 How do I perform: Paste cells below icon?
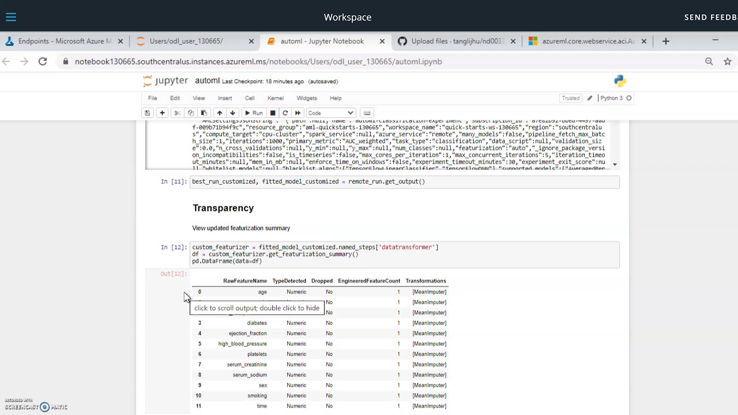point(204,113)
